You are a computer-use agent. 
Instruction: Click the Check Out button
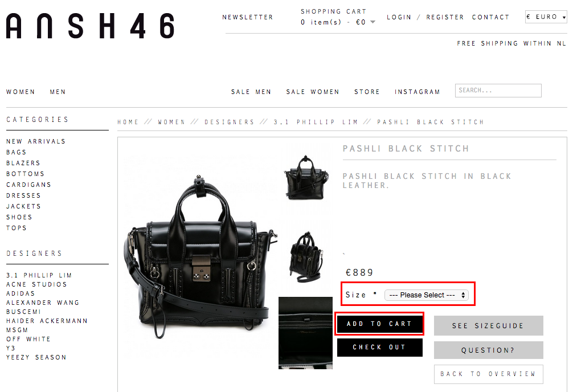pyautogui.click(x=380, y=348)
